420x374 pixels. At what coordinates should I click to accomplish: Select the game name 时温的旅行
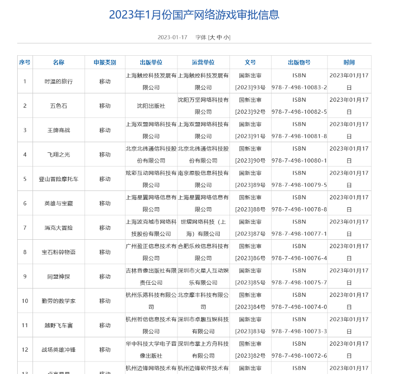click(59, 81)
